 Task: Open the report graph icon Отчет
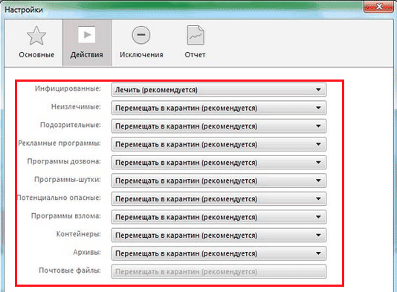[x=196, y=35]
